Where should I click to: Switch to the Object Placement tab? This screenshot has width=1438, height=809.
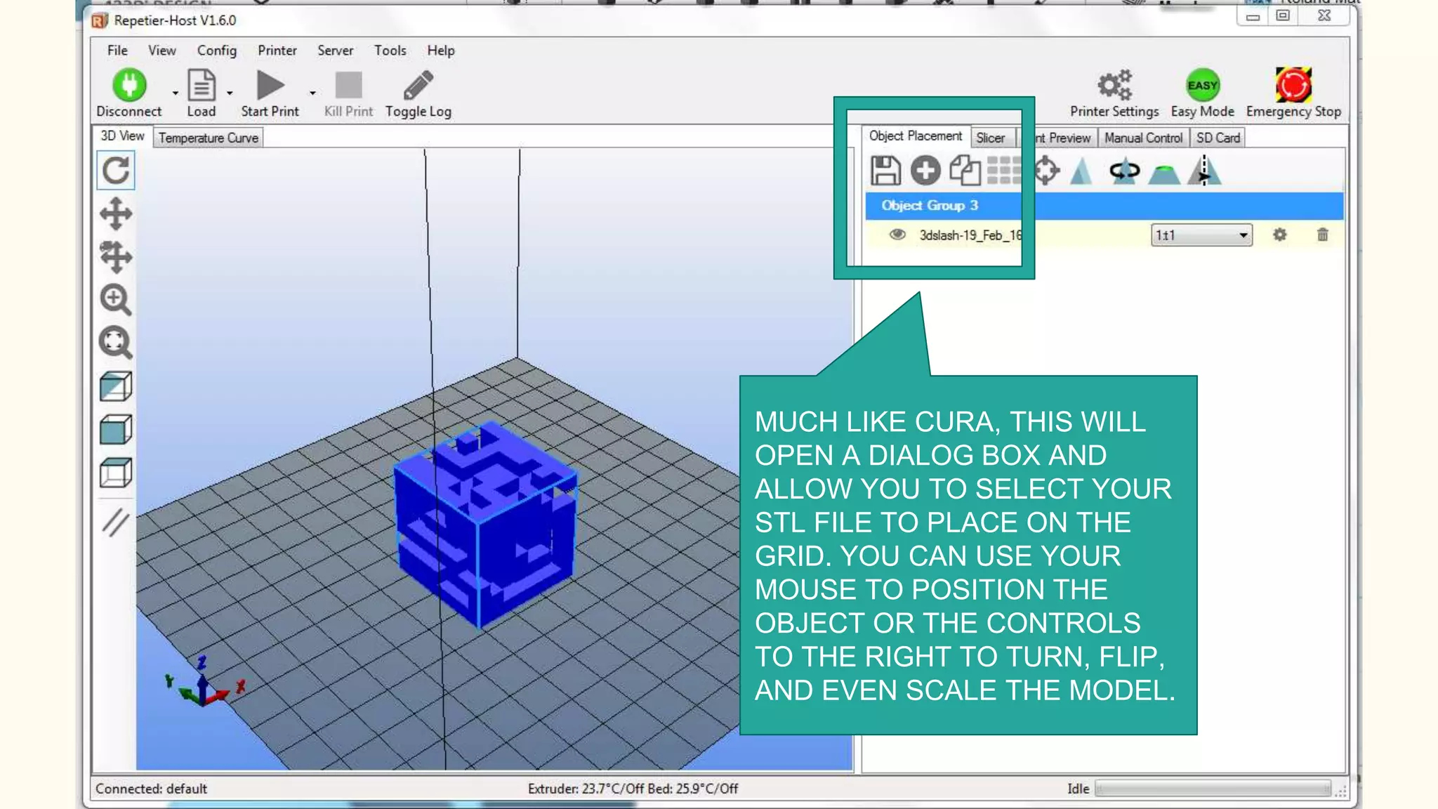[916, 136]
